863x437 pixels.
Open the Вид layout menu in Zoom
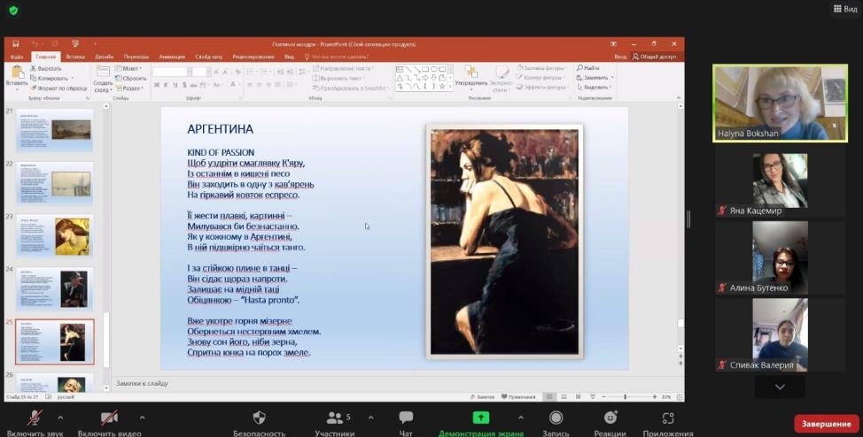[845, 8]
